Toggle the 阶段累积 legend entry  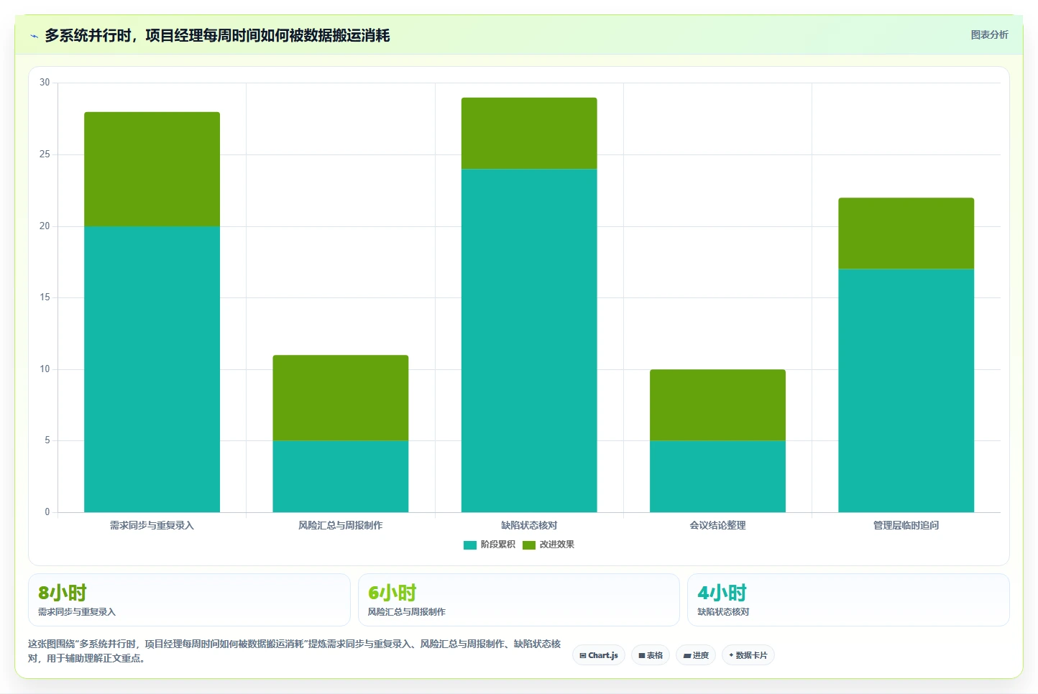pos(490,545)
